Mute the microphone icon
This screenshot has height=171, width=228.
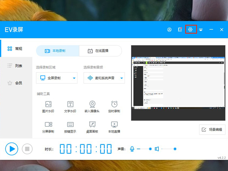(132, 149)
